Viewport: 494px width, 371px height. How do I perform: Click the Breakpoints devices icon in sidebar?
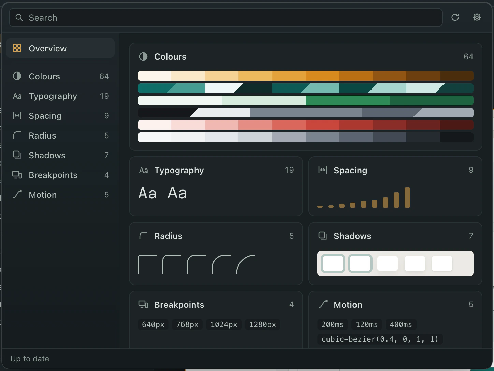[17, 175]
